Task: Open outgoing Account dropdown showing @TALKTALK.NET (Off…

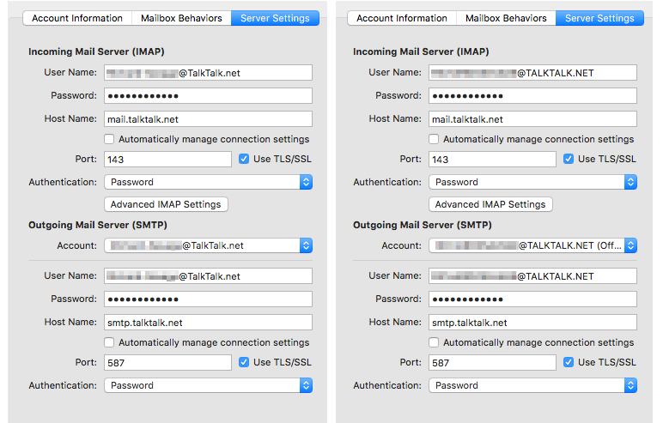Action: pos(532,245)
